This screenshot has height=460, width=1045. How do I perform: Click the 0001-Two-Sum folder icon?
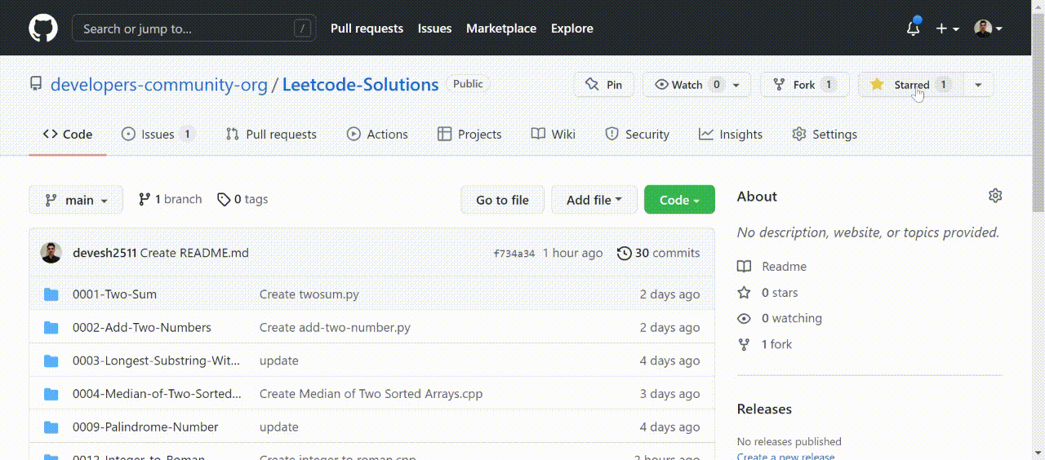click(x=51, y=294)
